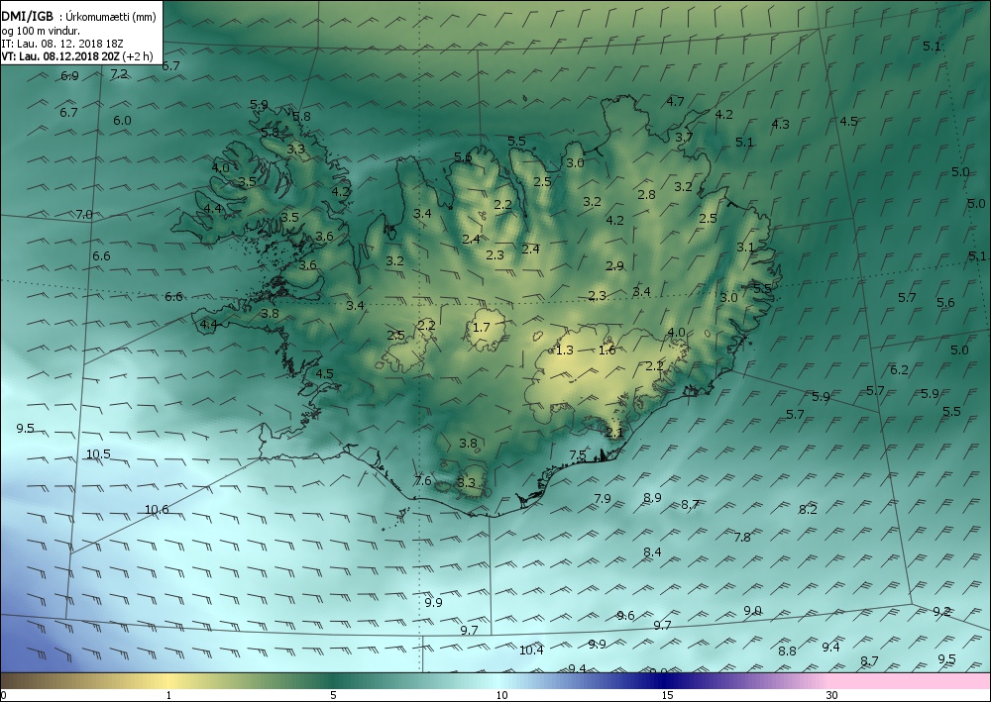Click the '10' label on the color scale

pos(501,696)
